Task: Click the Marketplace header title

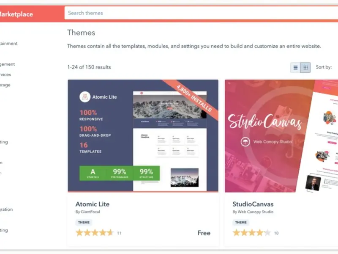Action: point(16,14)
